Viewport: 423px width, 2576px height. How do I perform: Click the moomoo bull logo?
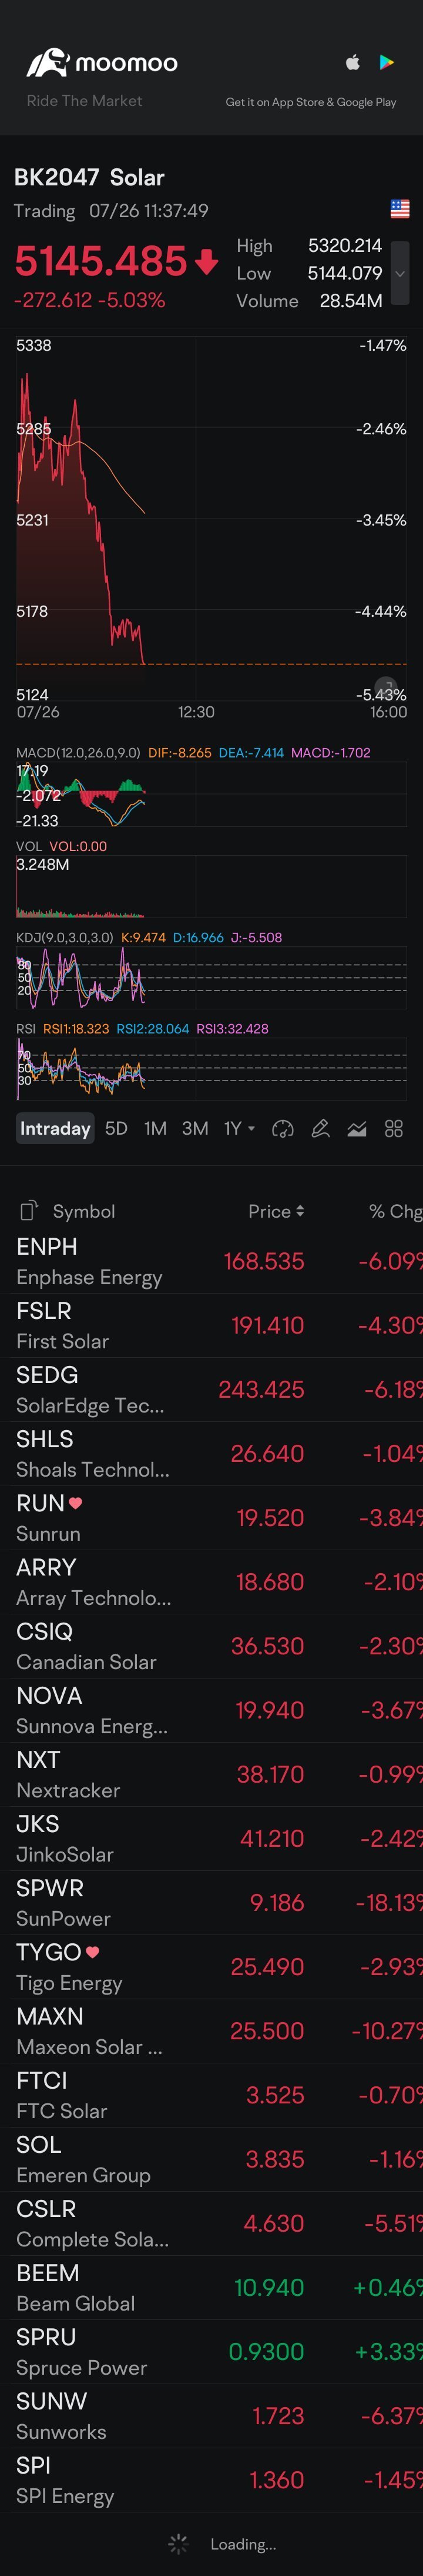coord(47,63)
